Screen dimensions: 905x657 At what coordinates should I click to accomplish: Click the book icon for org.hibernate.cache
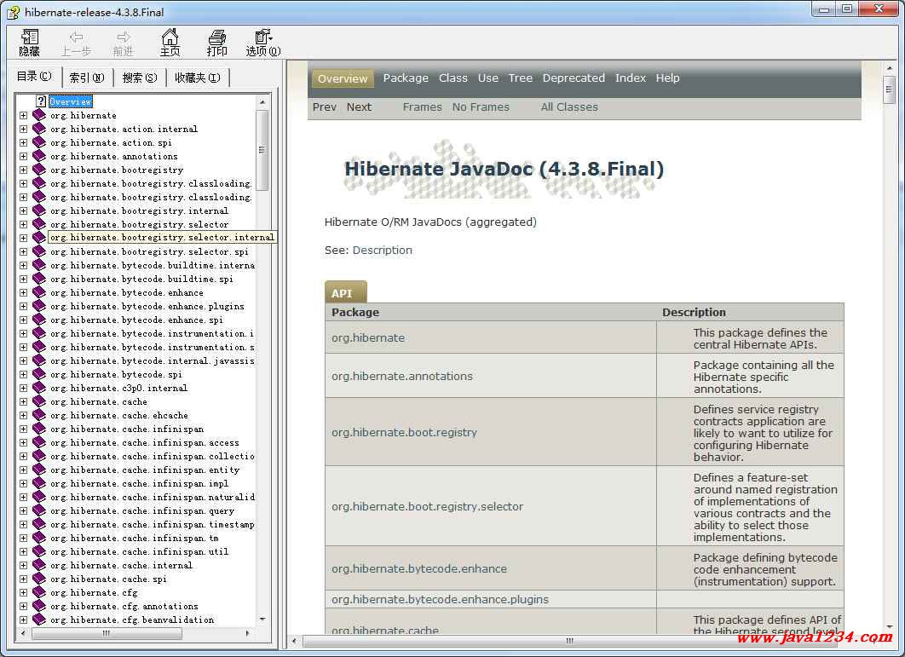coord(38,402)
